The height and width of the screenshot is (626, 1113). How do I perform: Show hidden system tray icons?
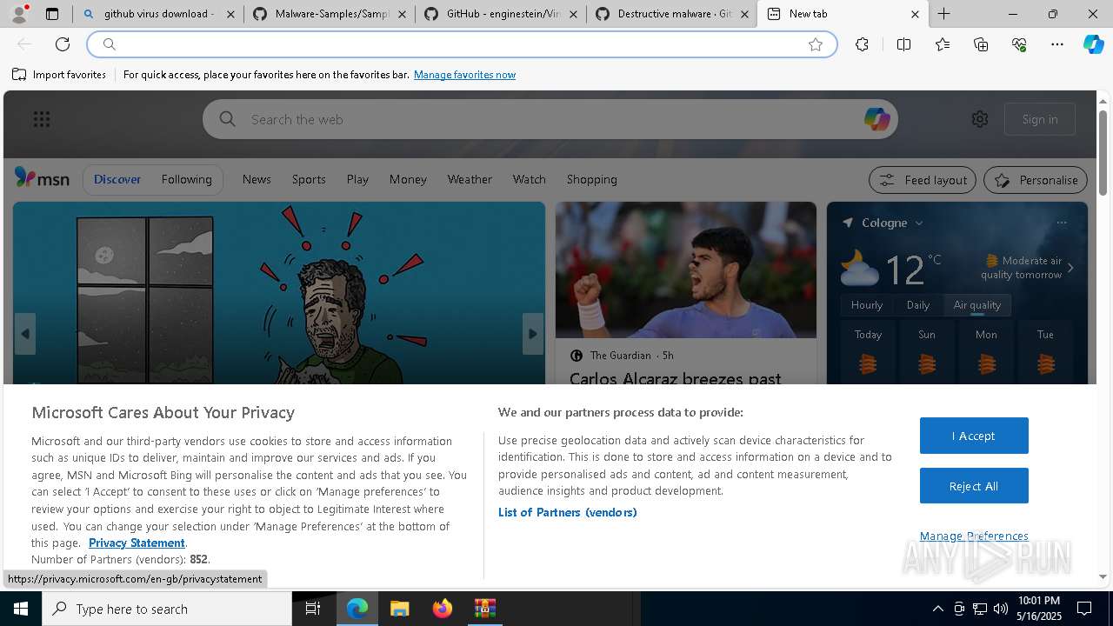pos(937,609)
